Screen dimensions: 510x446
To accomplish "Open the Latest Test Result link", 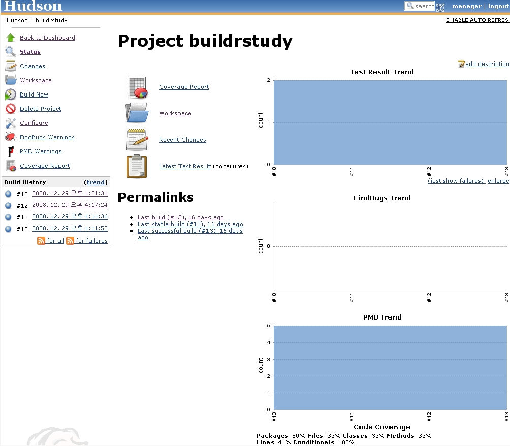I will 185,166.
